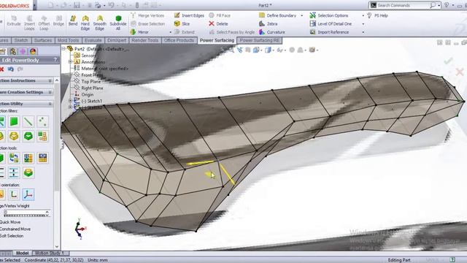Click the Undo icon in top toolbar
Image resolution: width=467 pixels, height=263 pixels.
[x=111, y=5]
